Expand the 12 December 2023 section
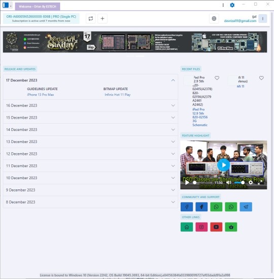274x279 pixels. (90, 154)
